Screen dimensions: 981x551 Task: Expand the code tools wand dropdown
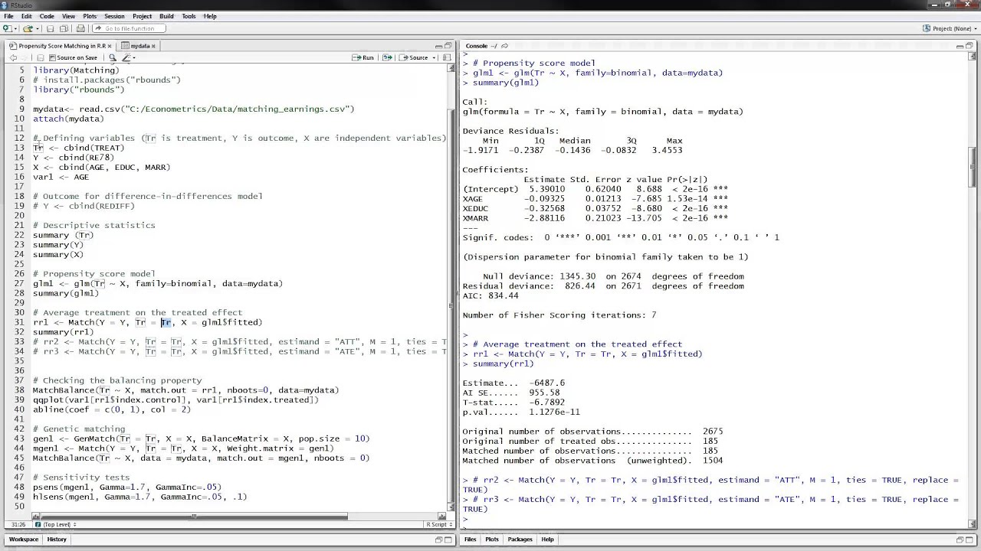[x=133, y=57]
